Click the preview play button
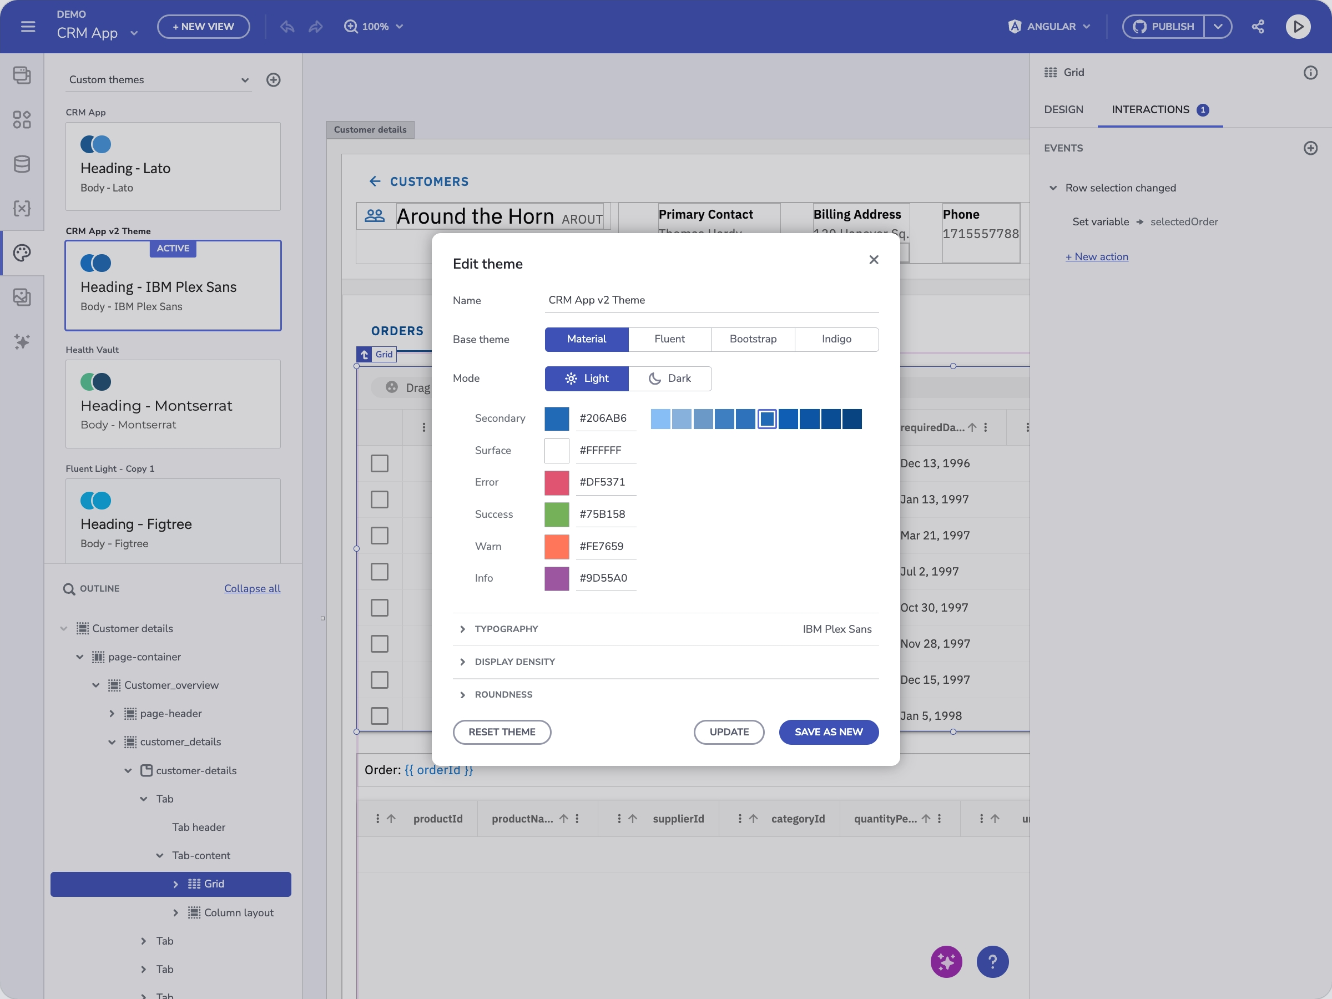Screen dimensions: 1332x999 click(1298, 27)
